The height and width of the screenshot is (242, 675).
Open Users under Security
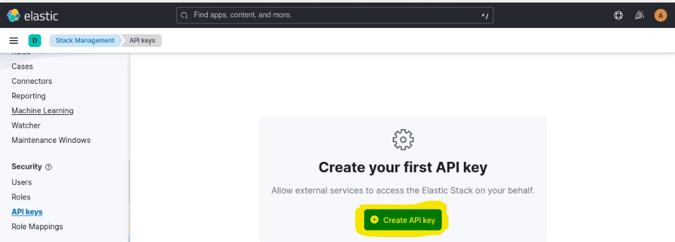coord(22,182)
